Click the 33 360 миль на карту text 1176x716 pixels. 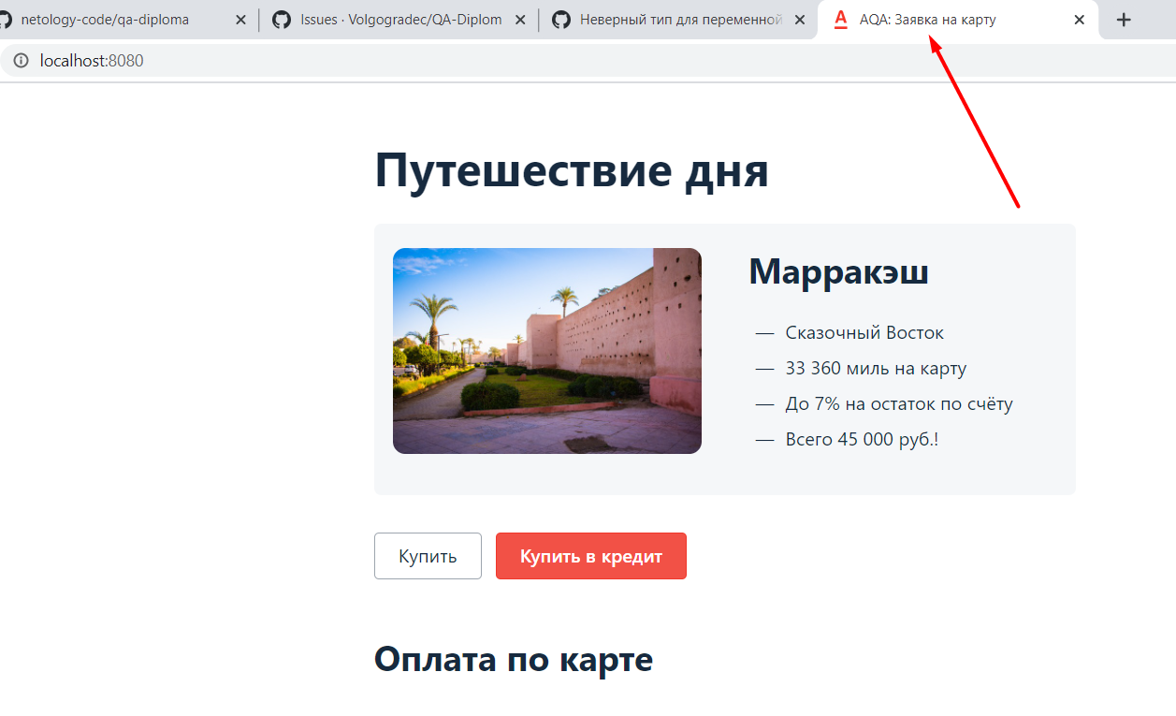click(x=876, y=368)
